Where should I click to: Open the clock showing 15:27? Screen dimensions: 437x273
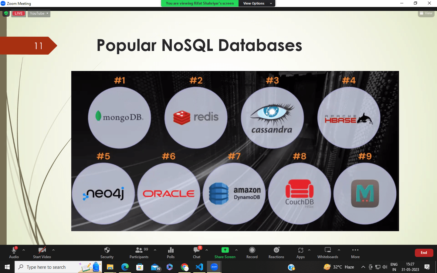click(410, 267)
